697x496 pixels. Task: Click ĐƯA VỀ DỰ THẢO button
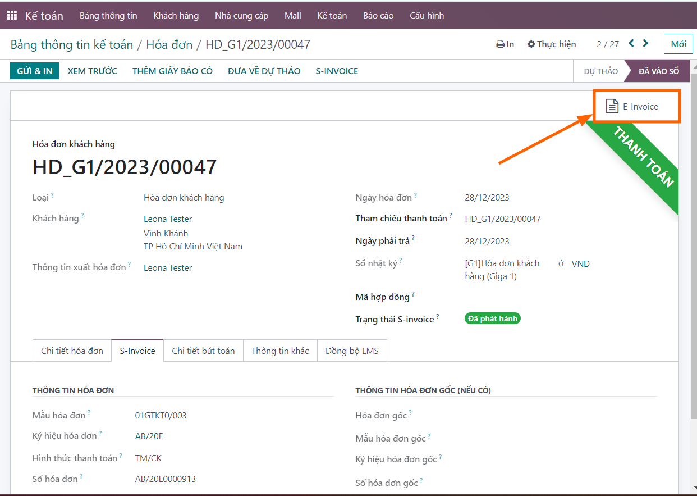click(264, 71)
